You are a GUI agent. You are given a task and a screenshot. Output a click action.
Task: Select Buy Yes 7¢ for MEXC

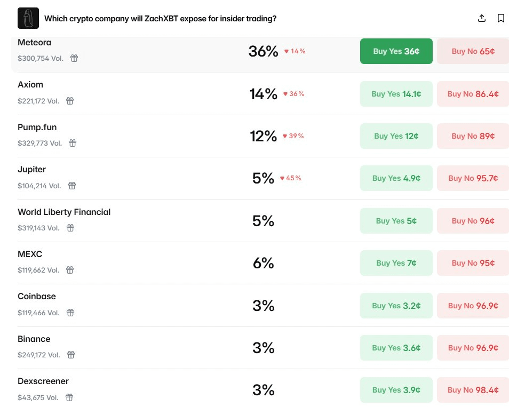[396, 263]
